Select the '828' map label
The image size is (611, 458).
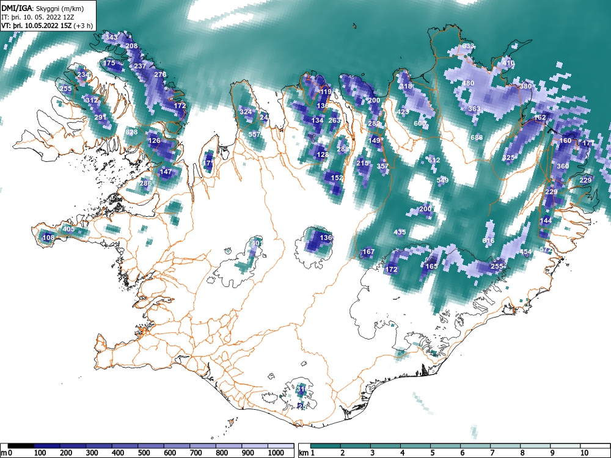coord(132,133)
